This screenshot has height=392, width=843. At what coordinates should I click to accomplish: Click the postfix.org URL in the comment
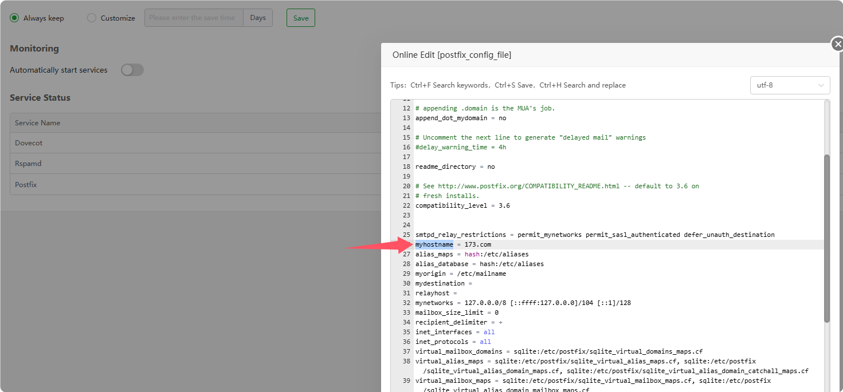tap(528, 186)
